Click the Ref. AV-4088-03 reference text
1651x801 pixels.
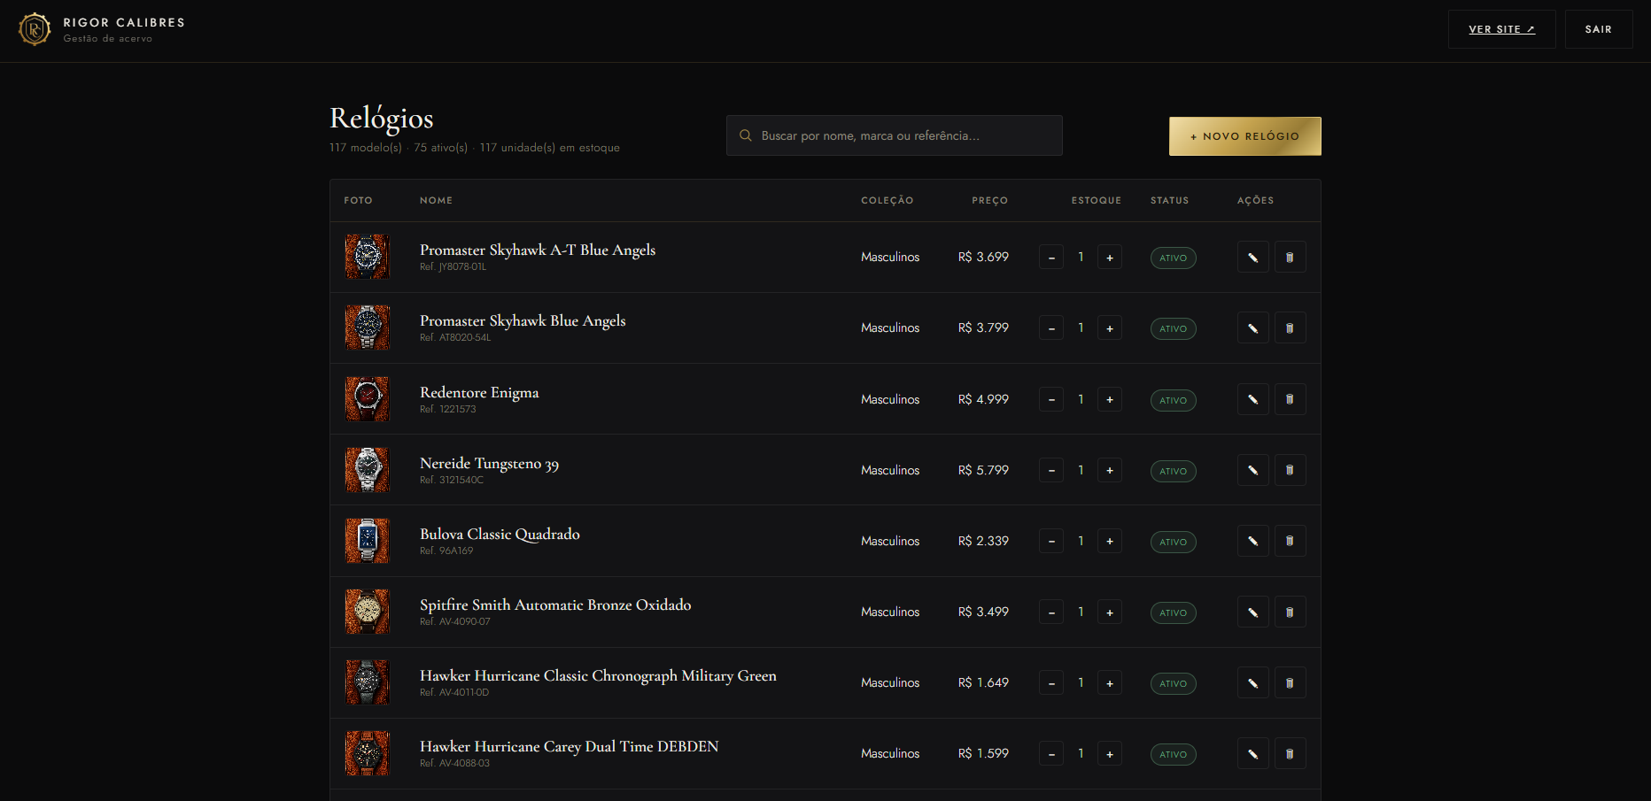click(x=454, y=763)
